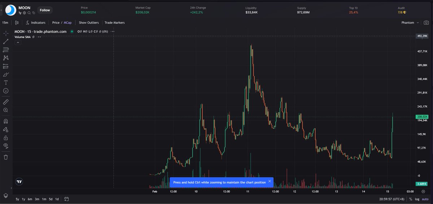The width and height of the screenshot is (433, 204).
Task: Toggle lock all drawings padlock
Action: click(x=6, y=138)
